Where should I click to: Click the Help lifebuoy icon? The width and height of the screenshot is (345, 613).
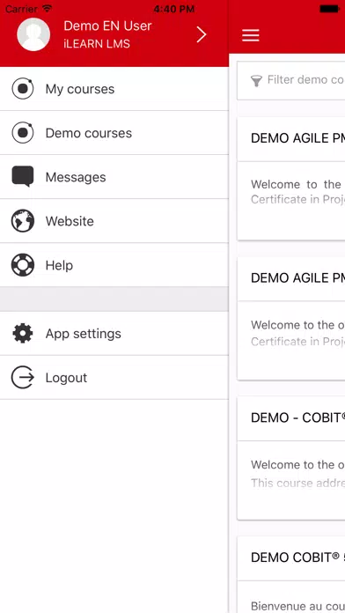pos(23,265)
